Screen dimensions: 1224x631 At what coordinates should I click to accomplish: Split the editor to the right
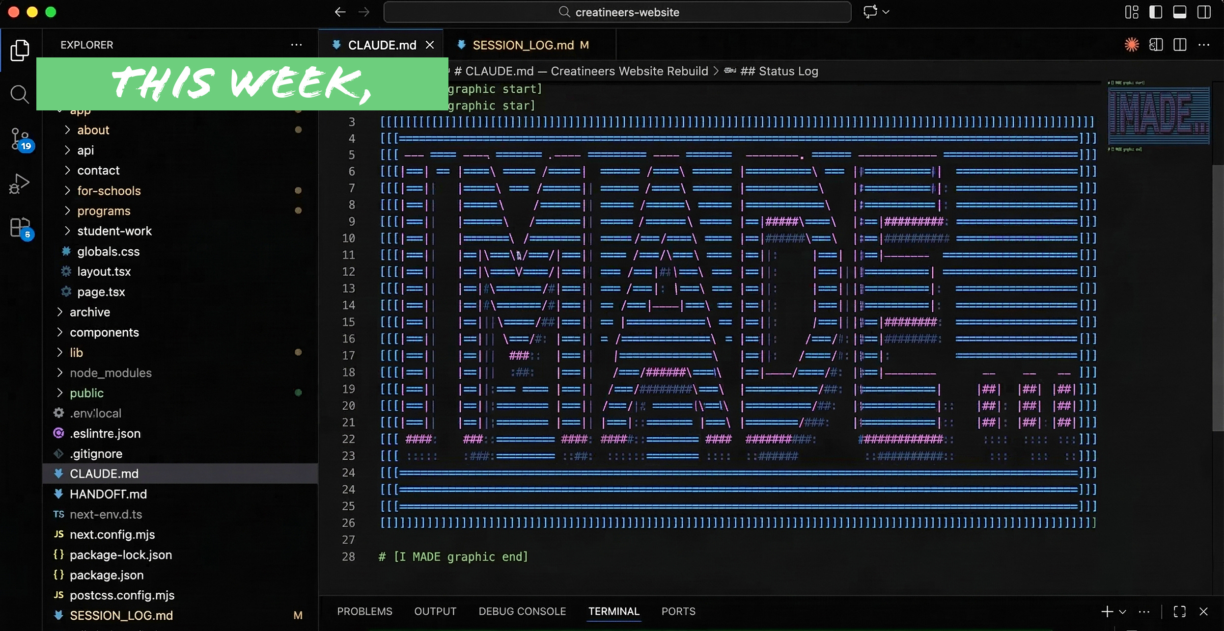click(x=1180, y=45)
